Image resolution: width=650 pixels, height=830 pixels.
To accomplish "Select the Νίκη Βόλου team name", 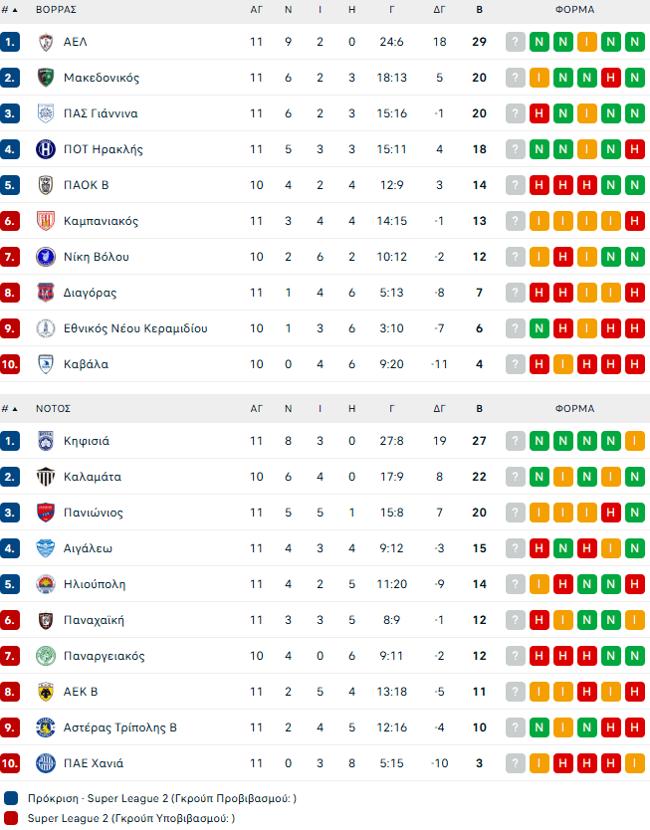I will (97, 257).
